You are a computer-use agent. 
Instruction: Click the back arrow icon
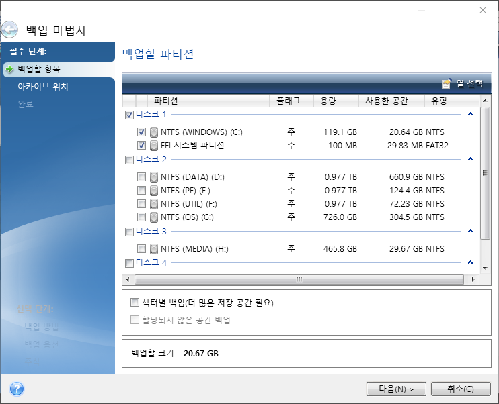[9, 30]
